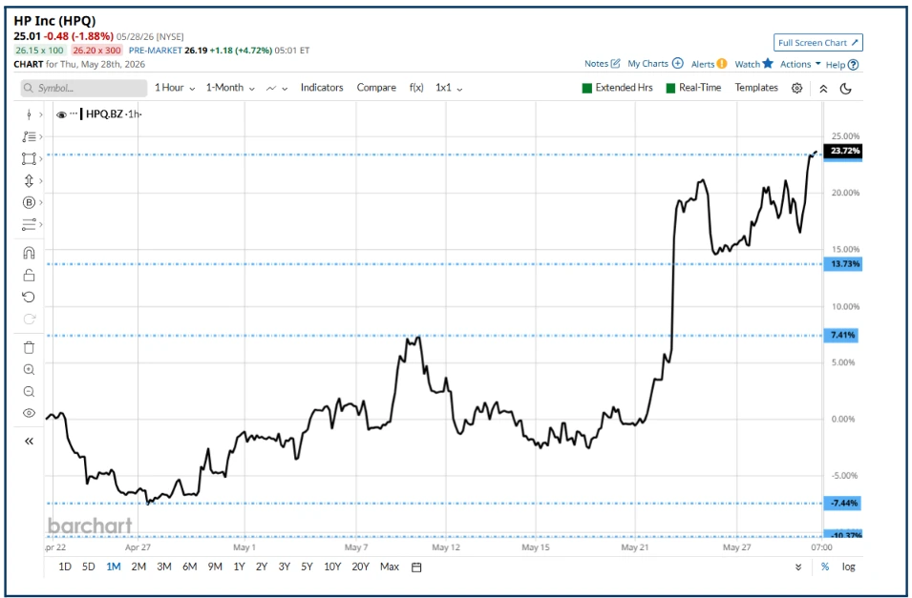Toggle the lock drawings padlock icon
The width and height of the screenshot is (912, 598).
(x=29, y=275)
